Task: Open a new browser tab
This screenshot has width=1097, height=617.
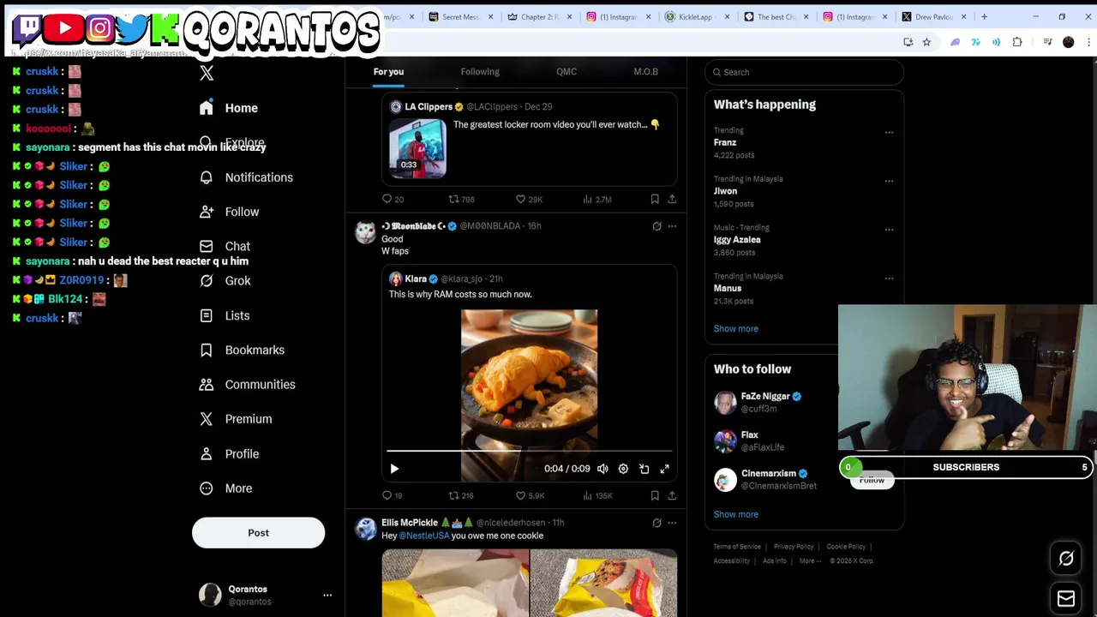Action: pos(984,16)
